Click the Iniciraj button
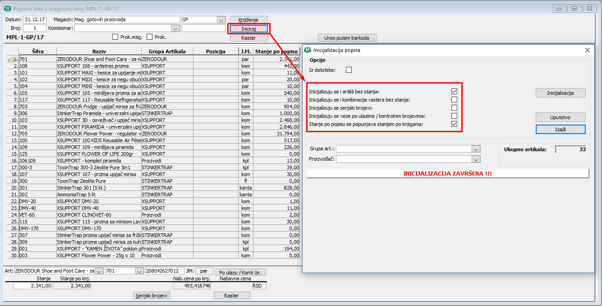 248,29
